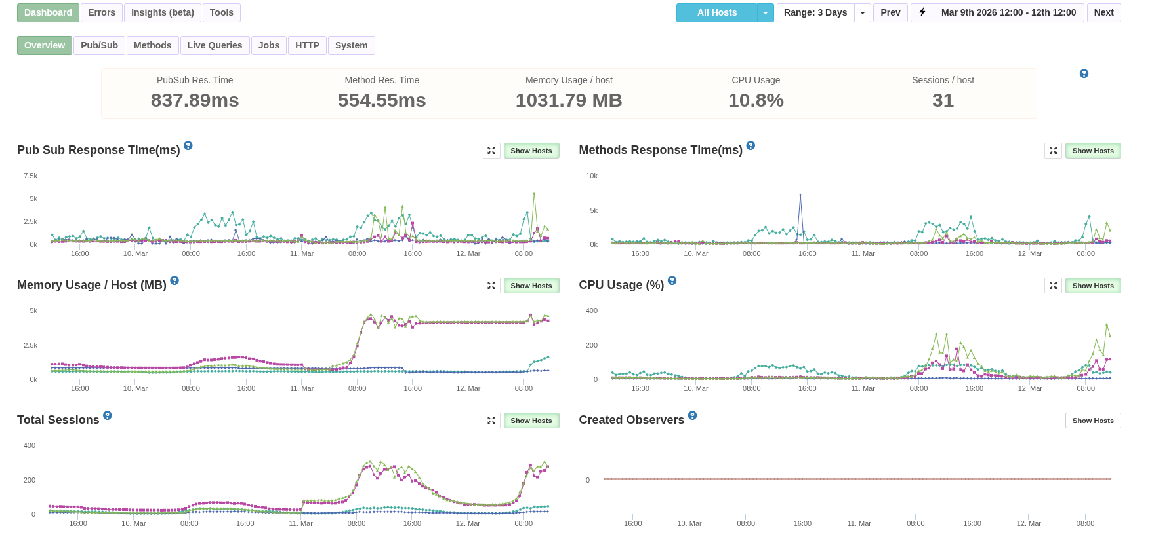Click the Next time range button
1152x543 pixels.
[1103, 12]
